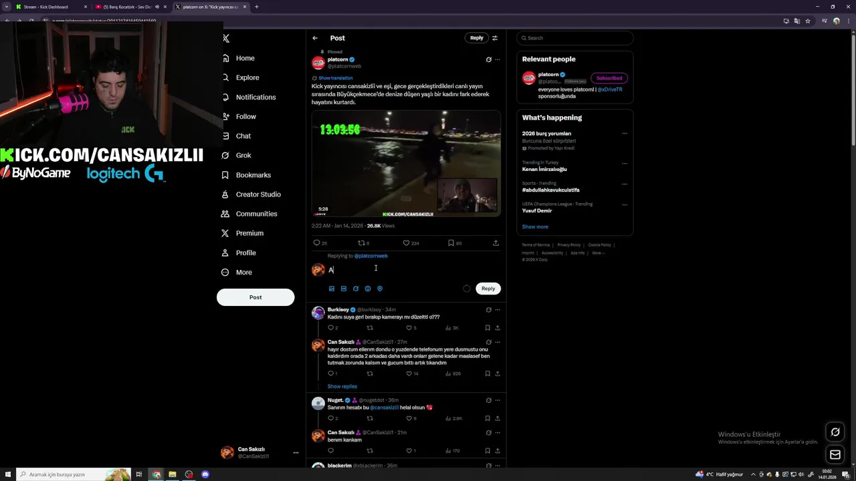Repost the main post
This screenshot has height=481, width=856.
(x=363, y=243)
